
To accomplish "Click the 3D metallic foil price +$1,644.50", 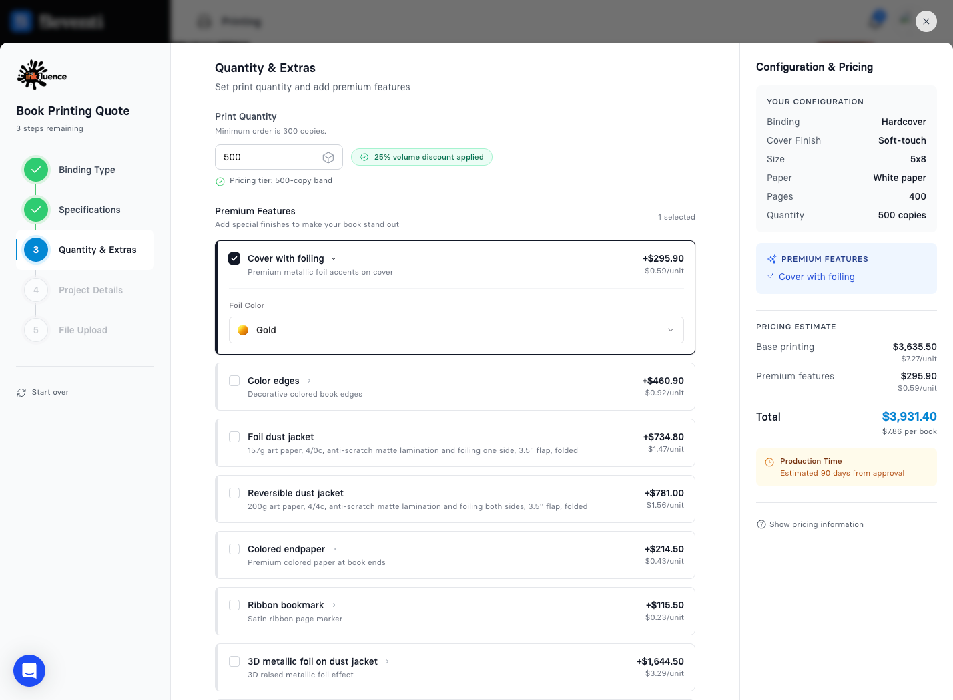I will click(x=660, y=661).
